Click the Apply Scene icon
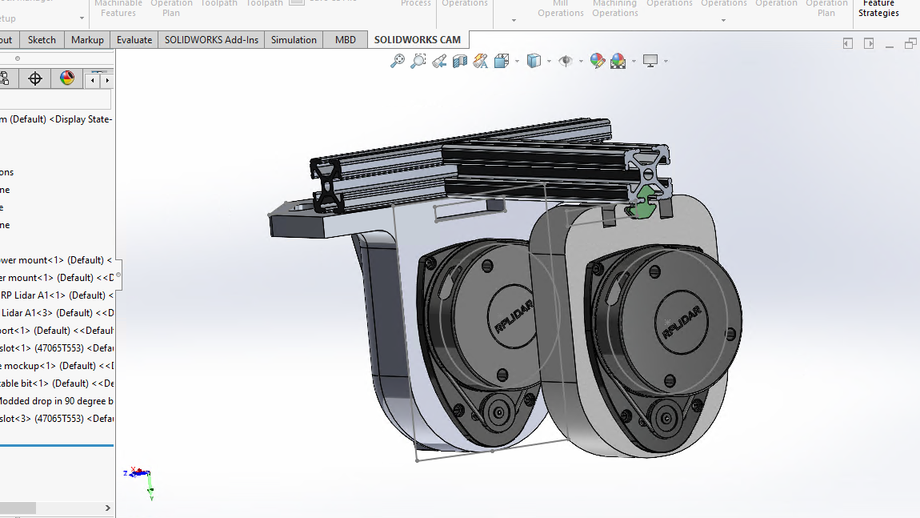 click(618, 61)
